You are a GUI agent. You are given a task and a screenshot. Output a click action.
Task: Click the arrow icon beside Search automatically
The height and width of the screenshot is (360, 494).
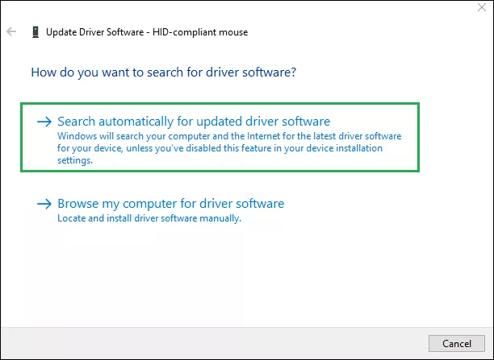pos(44,122)
